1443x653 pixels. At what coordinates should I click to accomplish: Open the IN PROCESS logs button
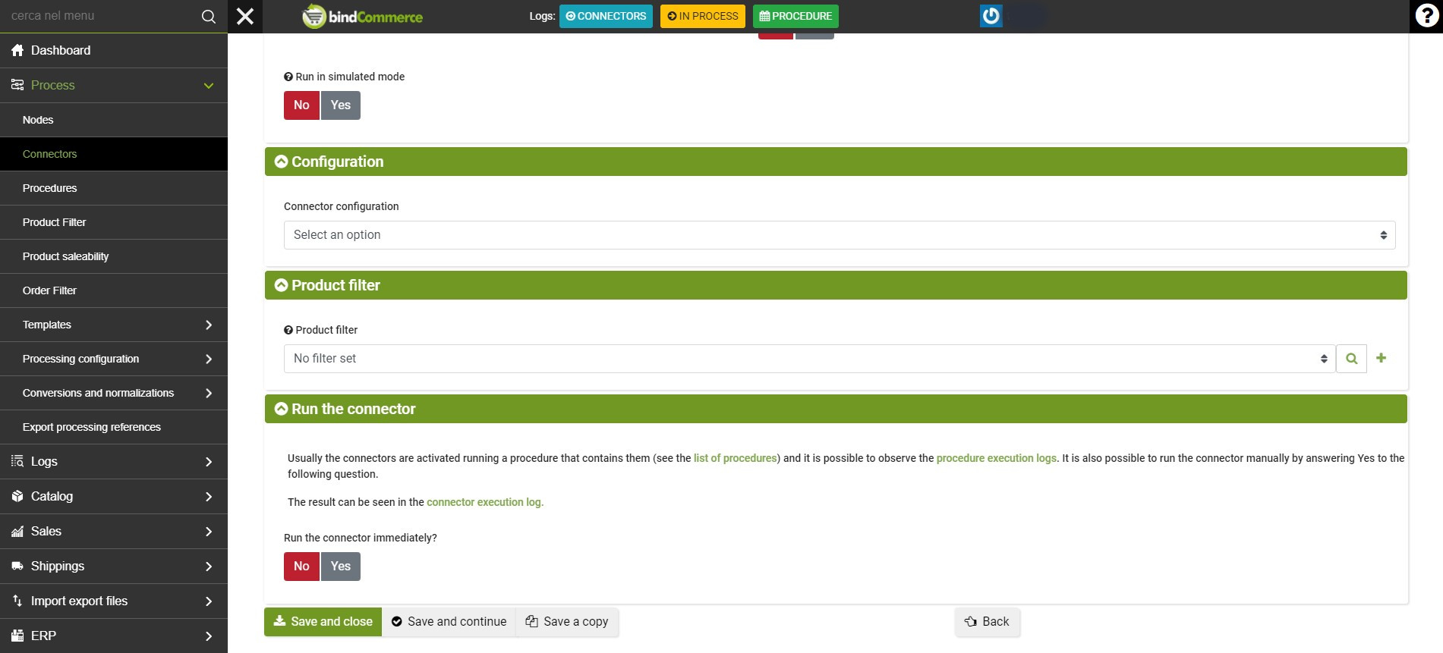tap(703, 16)
